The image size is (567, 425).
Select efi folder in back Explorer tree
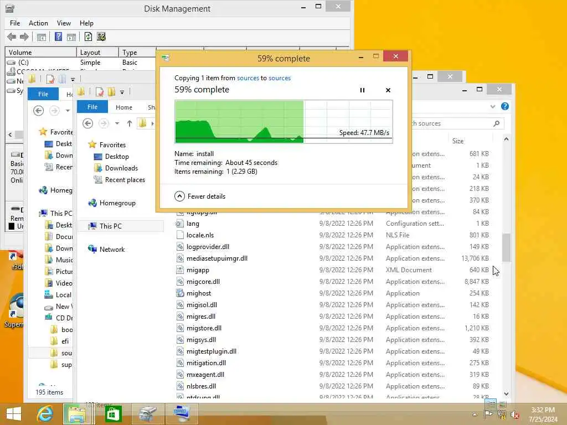(65, 341)
